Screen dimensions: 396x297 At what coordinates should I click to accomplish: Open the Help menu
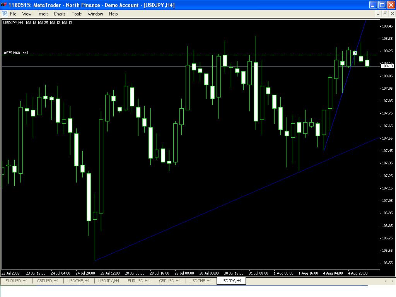(x=113, y=14)
